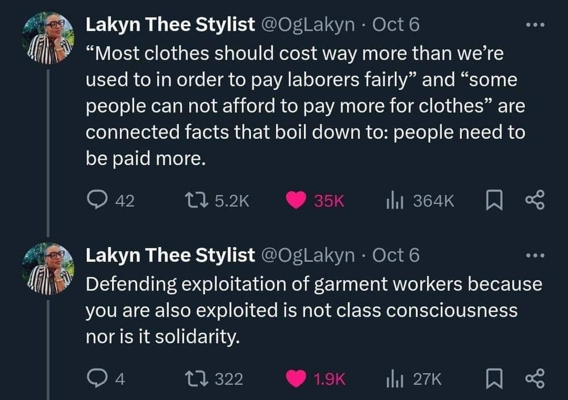The width and height of the screenshot is (568, 400).
Task: Open more options on the second tweet
Action: click(x=535, y=257)
